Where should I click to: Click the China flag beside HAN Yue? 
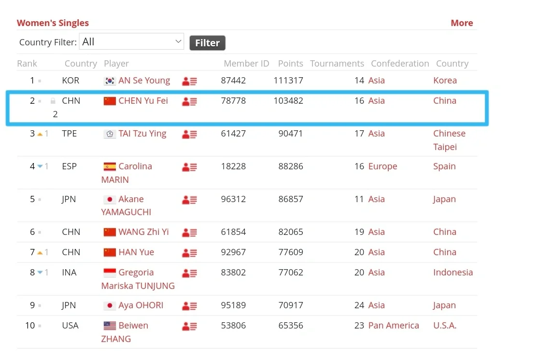coord(110,252)
